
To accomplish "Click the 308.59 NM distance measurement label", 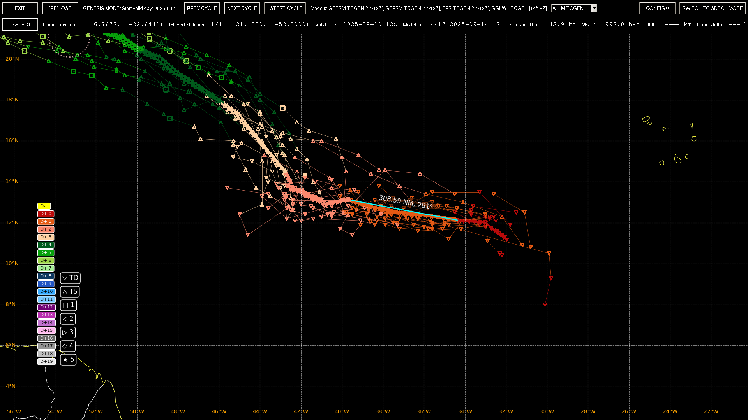I will pos(406,202).
